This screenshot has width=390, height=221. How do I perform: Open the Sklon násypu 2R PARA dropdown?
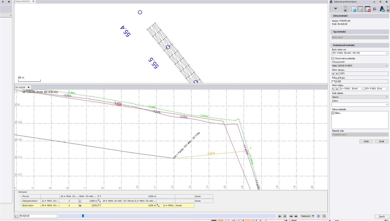pos(376,88)
